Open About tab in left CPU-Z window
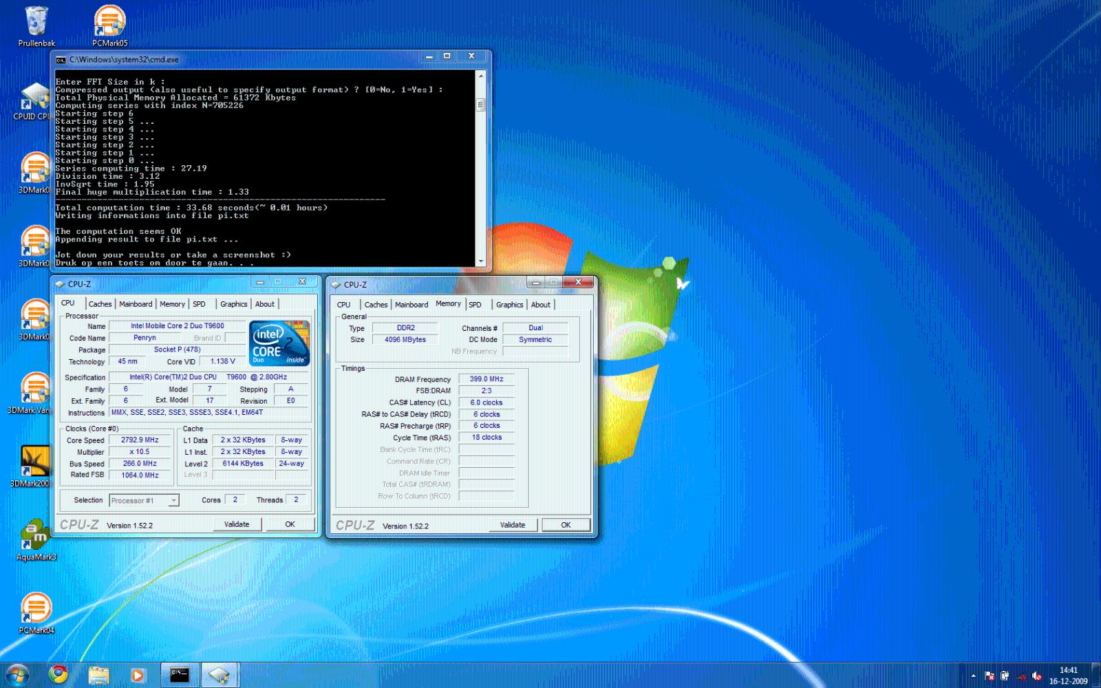Screen dimensions: 1101x688 pyautogui.click(x=265, y=304)
